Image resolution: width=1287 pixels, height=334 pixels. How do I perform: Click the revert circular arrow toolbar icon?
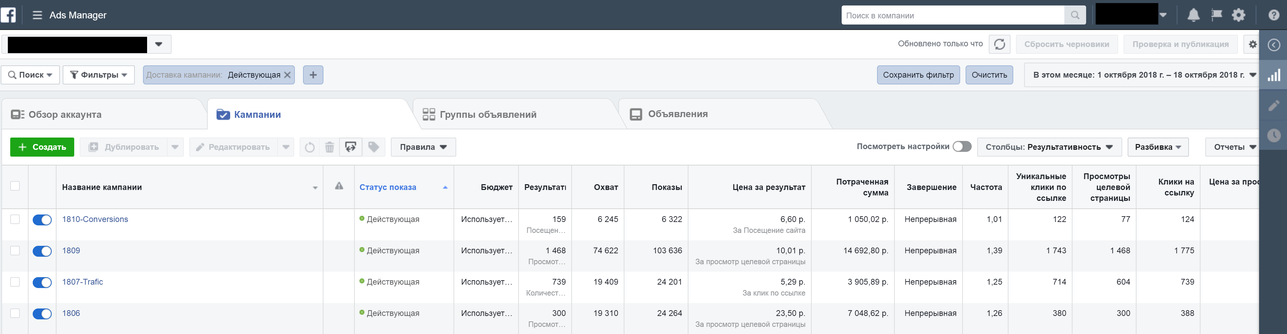310,147
